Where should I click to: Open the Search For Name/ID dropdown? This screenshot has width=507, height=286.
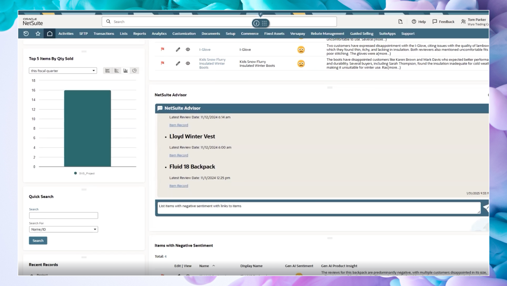pyautogui.click(x=64, y=229)
